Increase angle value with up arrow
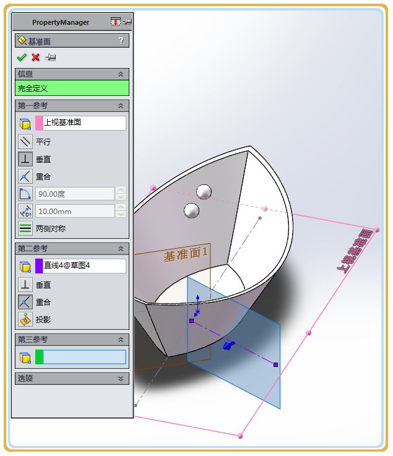 [121, 190]
